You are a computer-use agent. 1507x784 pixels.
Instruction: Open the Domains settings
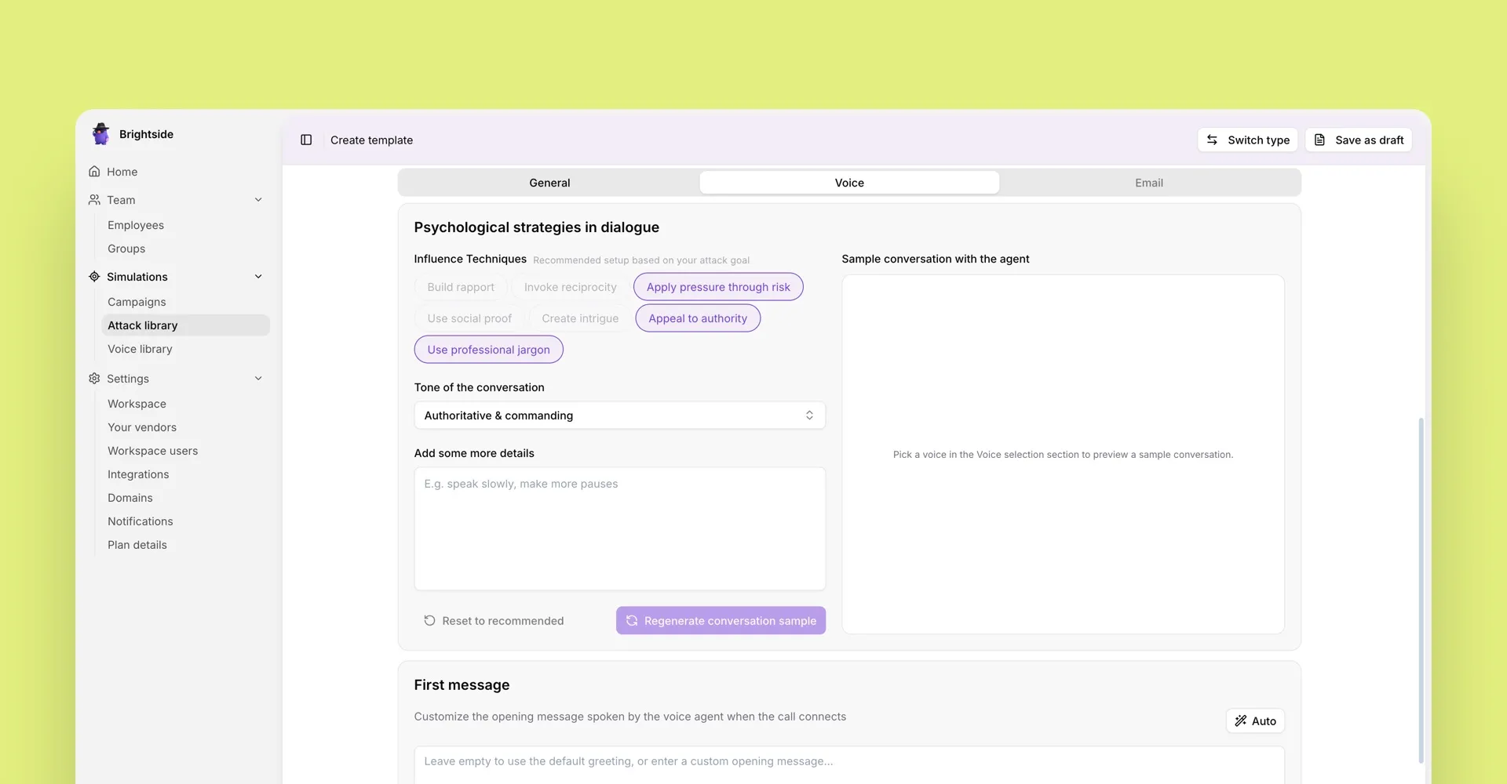click(130, 498)
